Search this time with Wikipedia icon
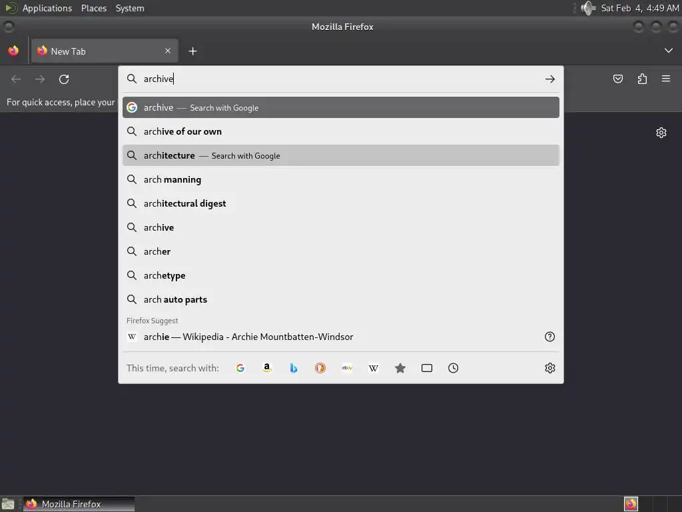This screenshot has height=512, width=682. (x=374, y=368)
